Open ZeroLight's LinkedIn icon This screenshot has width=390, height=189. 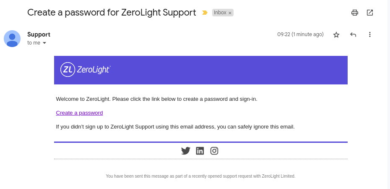(200, 151)
